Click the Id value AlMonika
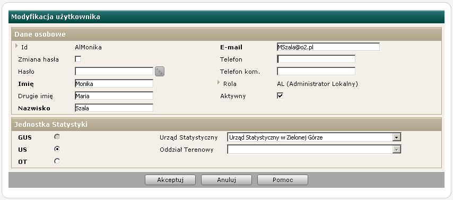Screen dimensions: 453x200 [88, 47]
